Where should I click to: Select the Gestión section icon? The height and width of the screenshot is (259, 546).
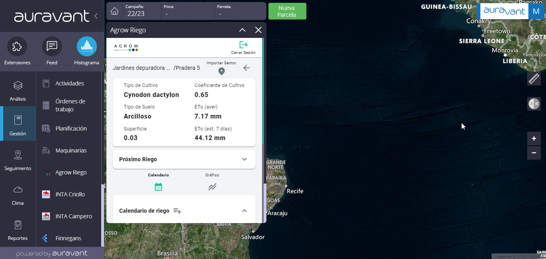click(18, 120)
